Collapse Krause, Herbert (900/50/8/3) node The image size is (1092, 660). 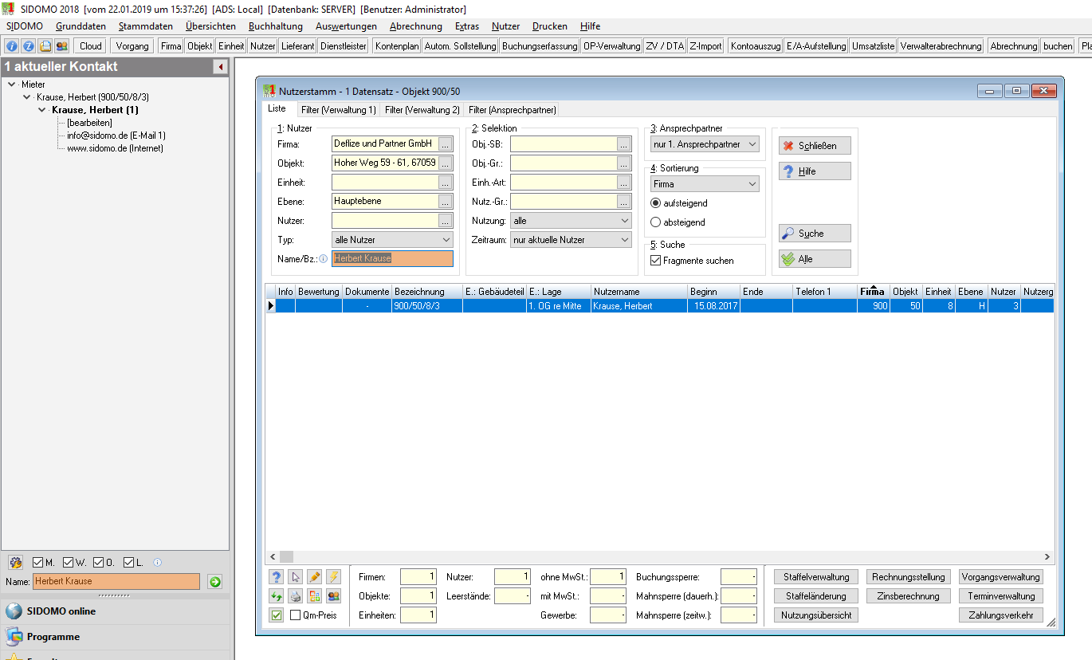27,97
